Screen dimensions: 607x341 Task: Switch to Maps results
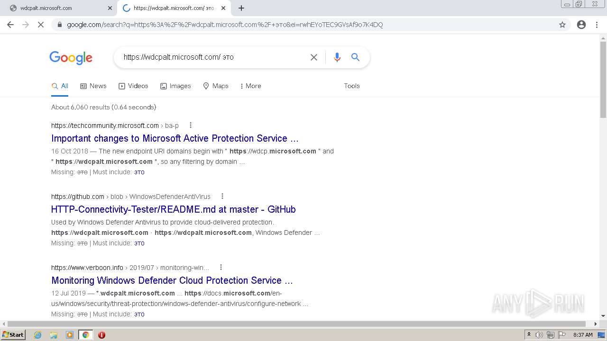pyautogui.click(x=216, y=86)
